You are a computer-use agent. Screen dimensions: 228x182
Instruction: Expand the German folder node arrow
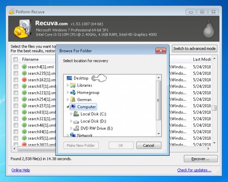(x=68, y=99)
